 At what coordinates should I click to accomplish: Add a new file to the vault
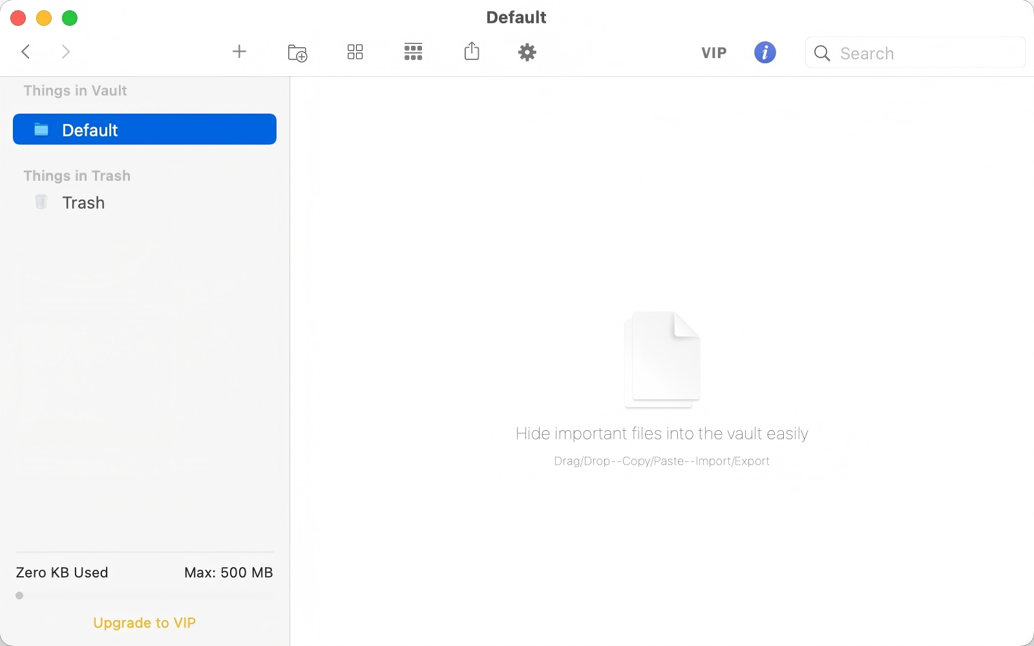pyautogui.click(x=238, y=52)
